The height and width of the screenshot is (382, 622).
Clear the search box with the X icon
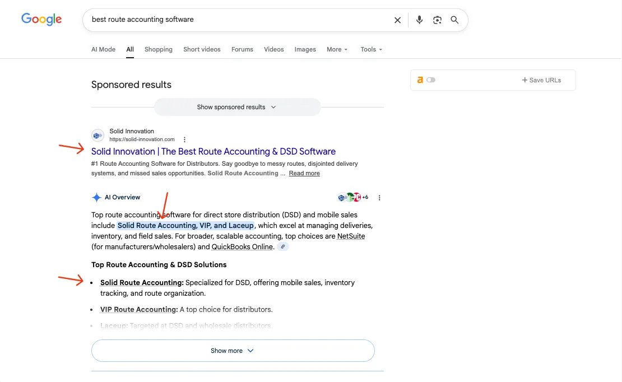coord(397,20)
